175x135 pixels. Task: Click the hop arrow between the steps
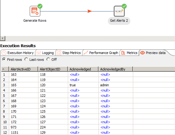click(x=90, y=11)
